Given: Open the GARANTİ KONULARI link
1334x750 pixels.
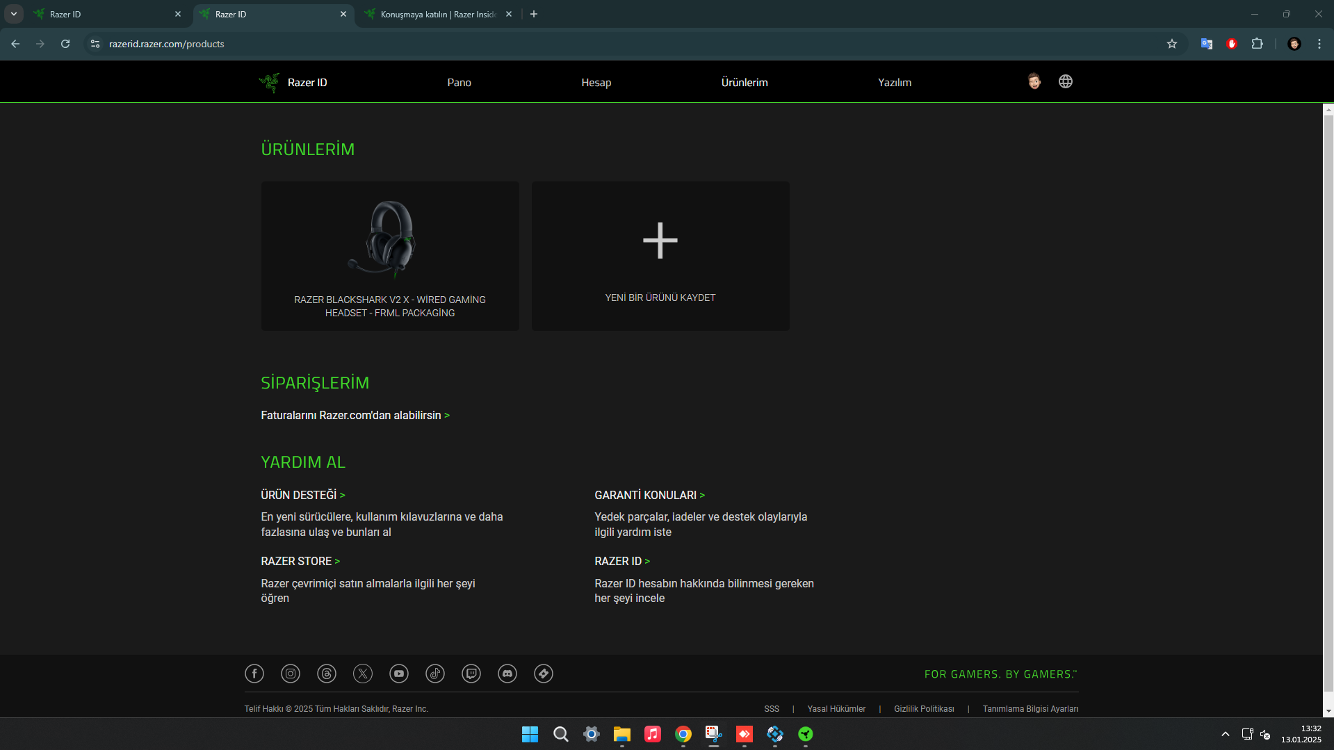Looking at the screenshot, I should click(x=649, y=495).
